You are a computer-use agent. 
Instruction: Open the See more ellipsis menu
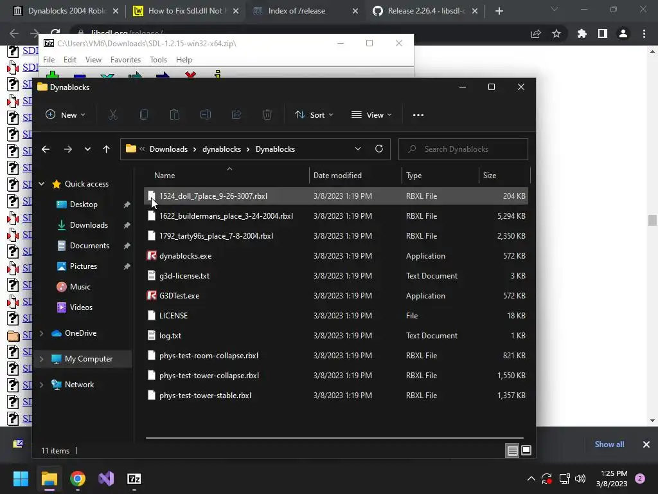[x=418, y=114]
